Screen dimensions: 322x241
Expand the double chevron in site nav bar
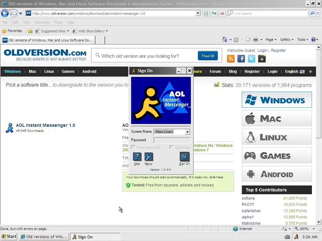(310, 72)
